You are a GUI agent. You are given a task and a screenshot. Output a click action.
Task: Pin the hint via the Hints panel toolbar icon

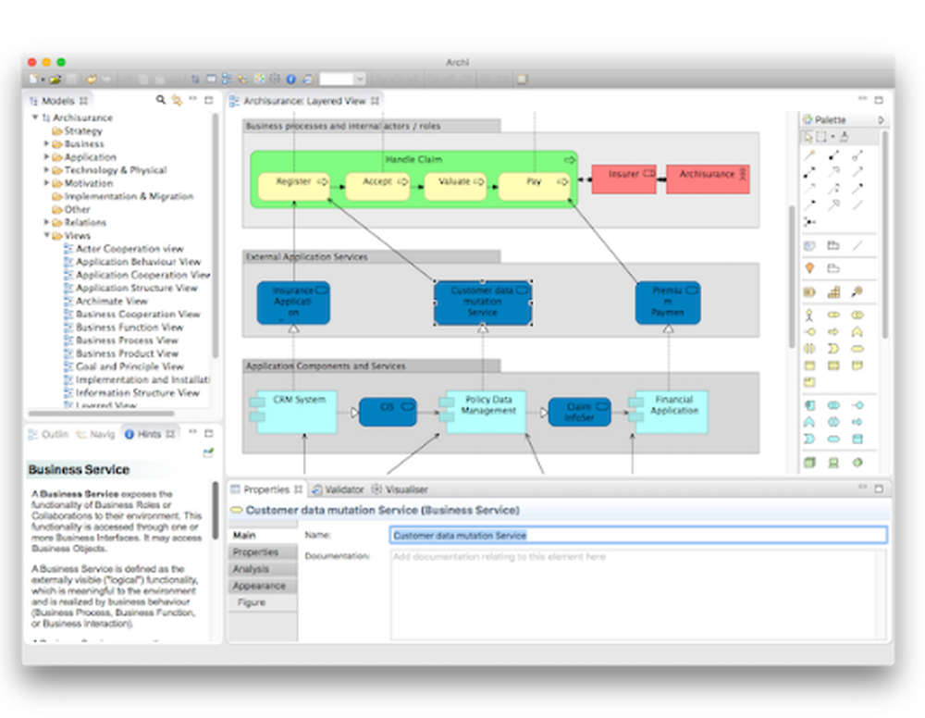point(208,453)
